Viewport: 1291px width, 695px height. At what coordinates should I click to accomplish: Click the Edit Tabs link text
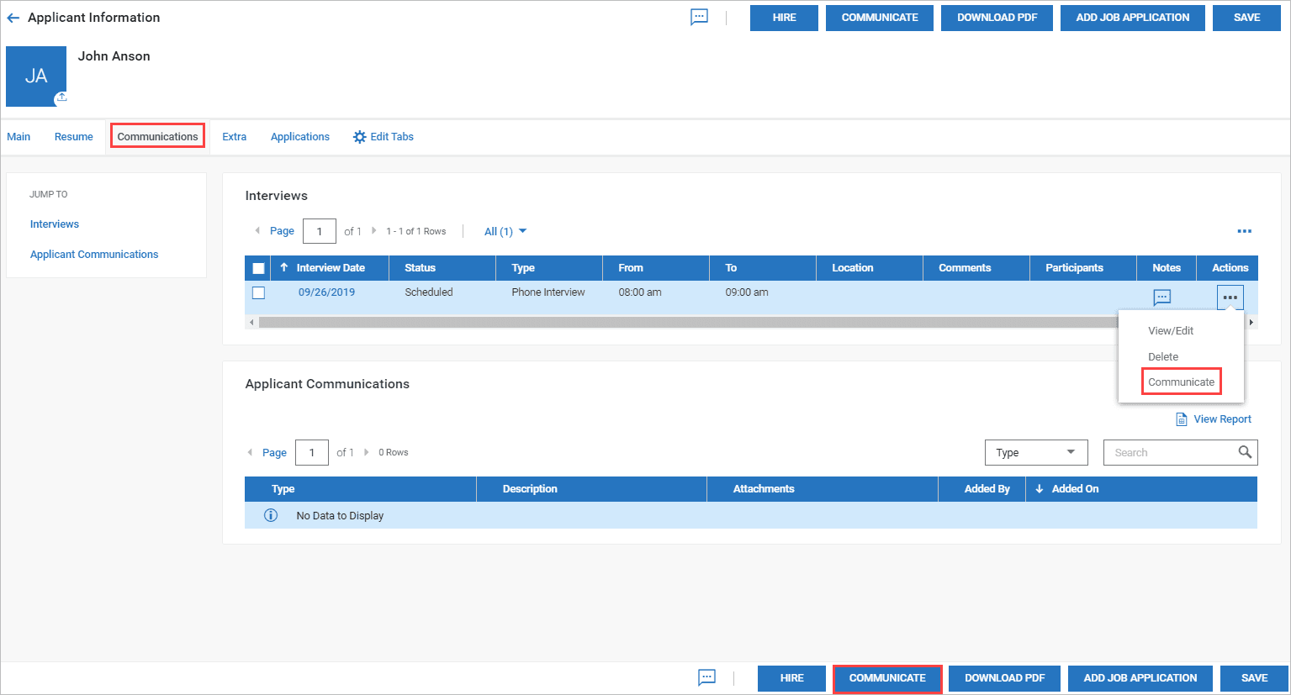[392, 137]
